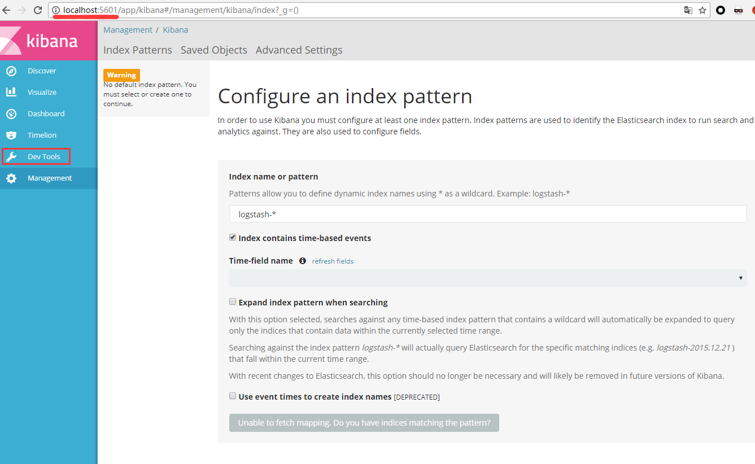755x464 pixels.
Task: Click the refresh fields link
Action: pyautogui.click(x=333, y=261)
